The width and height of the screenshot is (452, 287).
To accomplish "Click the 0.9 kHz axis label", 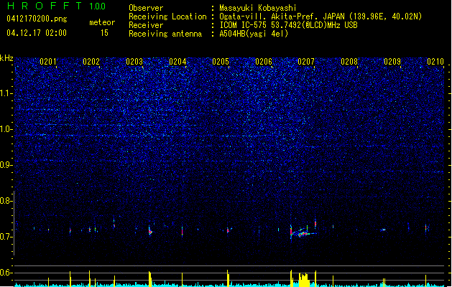I will pyautogui.click(x=6, y=165).
